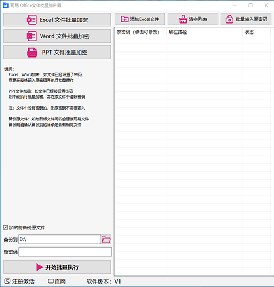Viewport: 274px width, 287px height.
Task: Click 添加Excel文件 button
Action: tap(140, 19)
